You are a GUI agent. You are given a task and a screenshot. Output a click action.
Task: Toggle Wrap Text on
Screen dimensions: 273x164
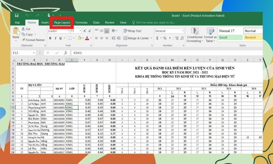[132, 31]
